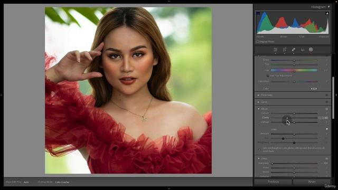This screenshot has height=190, width=338.
Task: Show the bottom filmstrip panel arrow
Action: point(169,189)
